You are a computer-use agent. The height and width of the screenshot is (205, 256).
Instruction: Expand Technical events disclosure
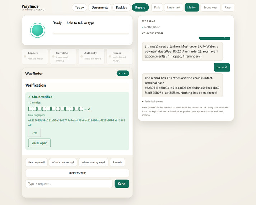point(153,102)
